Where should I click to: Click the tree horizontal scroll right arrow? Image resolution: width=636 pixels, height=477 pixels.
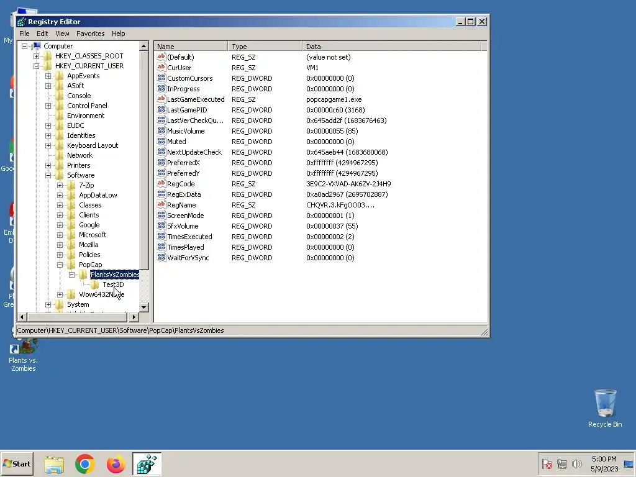(134, 317)
